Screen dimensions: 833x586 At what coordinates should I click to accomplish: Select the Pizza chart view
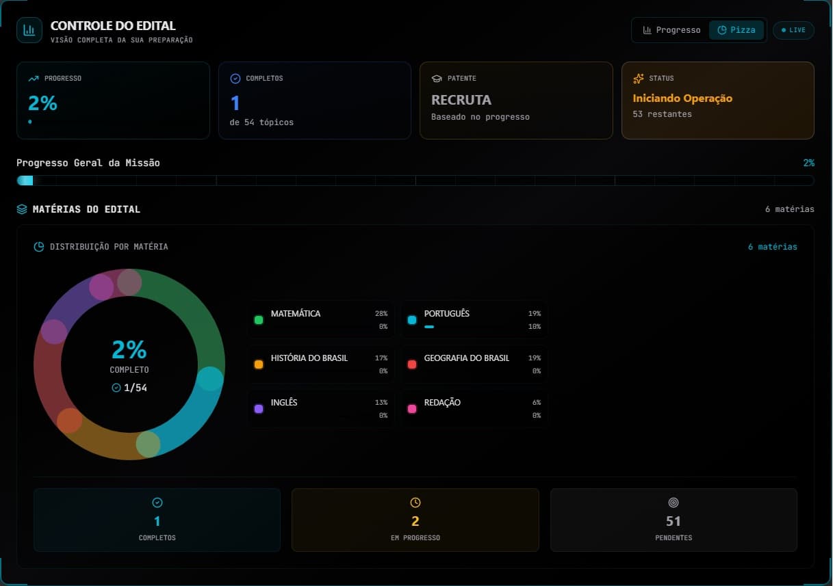coord(736,30)
